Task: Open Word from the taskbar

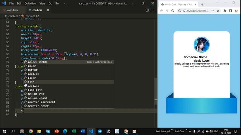Action: point(82,132)
